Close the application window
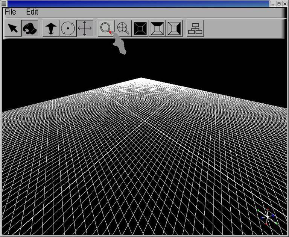Image resolution: width=289 pixels, height=237 pixels. point(285,4)
